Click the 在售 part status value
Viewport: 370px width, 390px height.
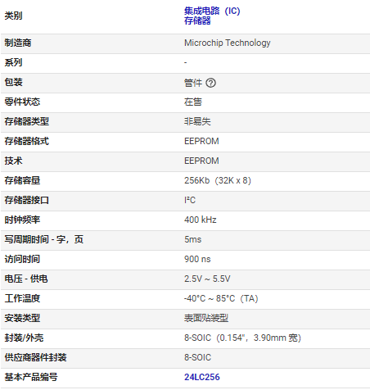pyautogui.click(x=193, y=102)
